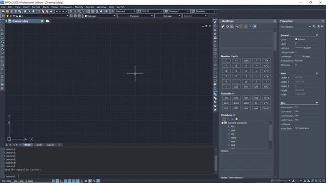Click the QuickCalc Get Coordinates icon
326x183 pixels.
236,26
